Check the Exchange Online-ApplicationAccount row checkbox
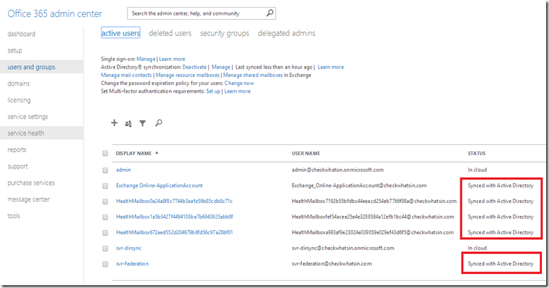Viewport: 549px width, 288px height. coord(105,186)
